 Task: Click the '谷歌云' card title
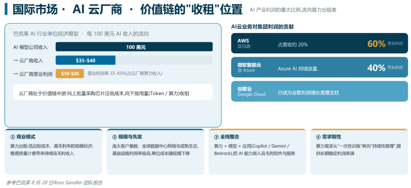click(245, 89)
